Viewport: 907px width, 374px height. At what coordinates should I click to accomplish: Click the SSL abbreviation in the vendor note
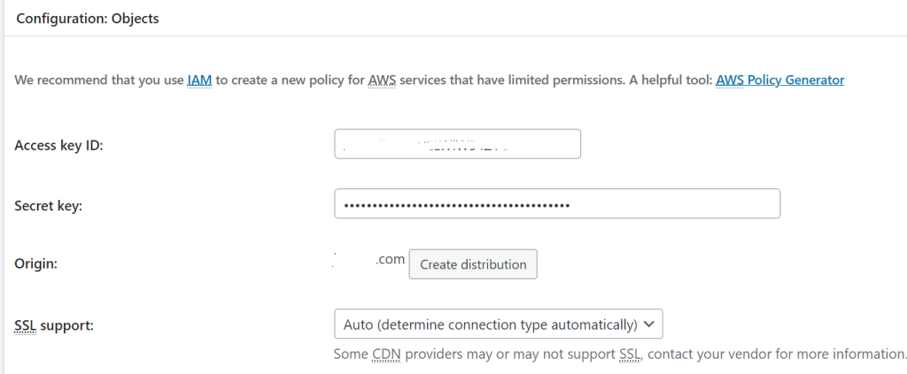coord(630,354)
